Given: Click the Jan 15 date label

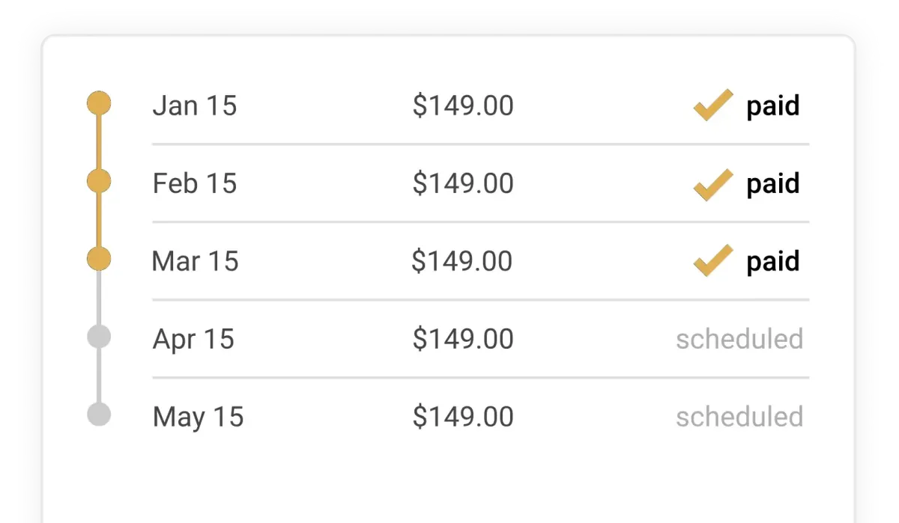Looking at the screenshot, I should tap(195, 105).
